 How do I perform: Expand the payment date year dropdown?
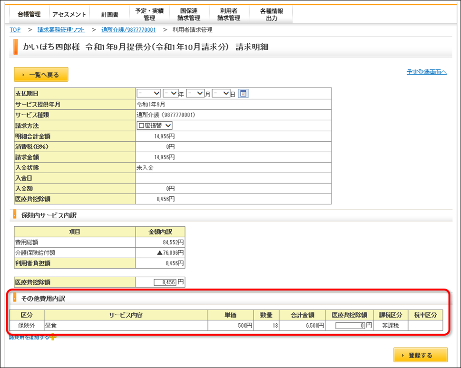coord(170,94)
